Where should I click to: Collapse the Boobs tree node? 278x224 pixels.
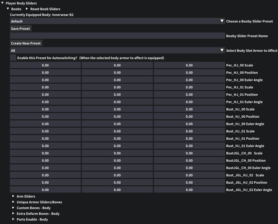pos(8,9)
